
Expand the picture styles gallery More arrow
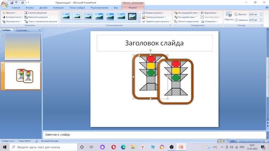[x=139, y=21]
